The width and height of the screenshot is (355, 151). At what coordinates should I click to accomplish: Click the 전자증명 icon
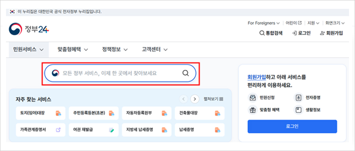tap(298, 98)
